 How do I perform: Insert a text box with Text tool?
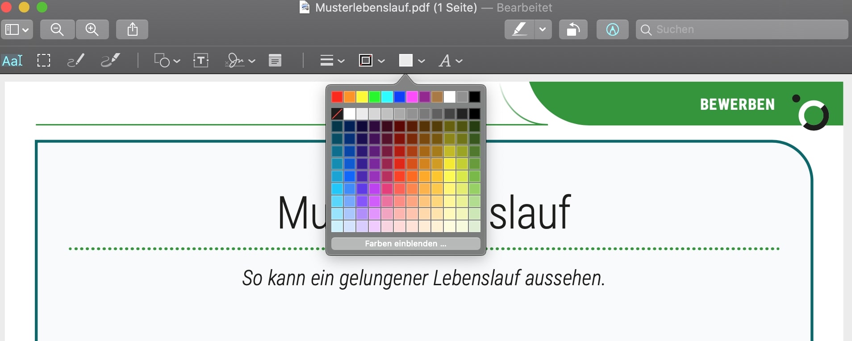(201, 60)
